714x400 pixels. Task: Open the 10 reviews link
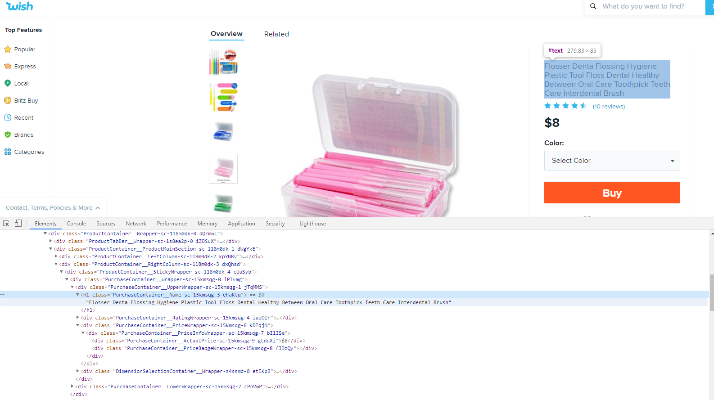coord(609,107)
